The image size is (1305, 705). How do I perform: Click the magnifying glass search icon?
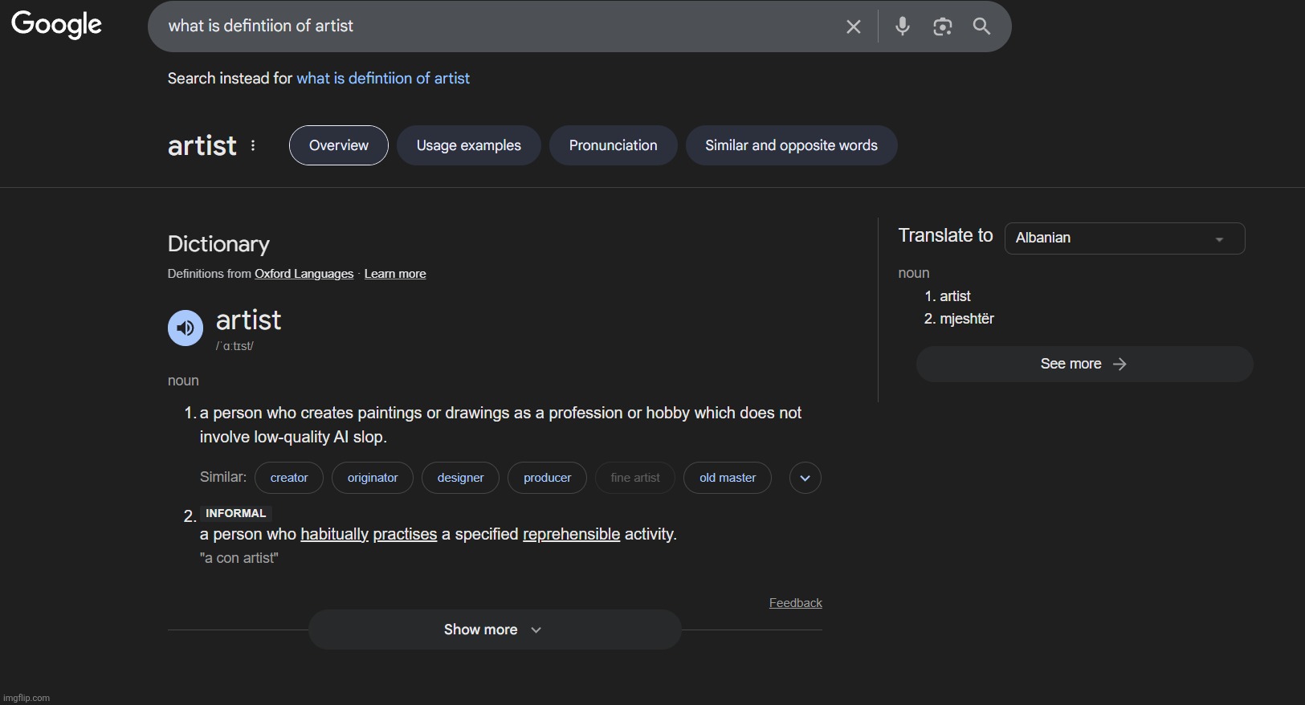tap(981, 26)
